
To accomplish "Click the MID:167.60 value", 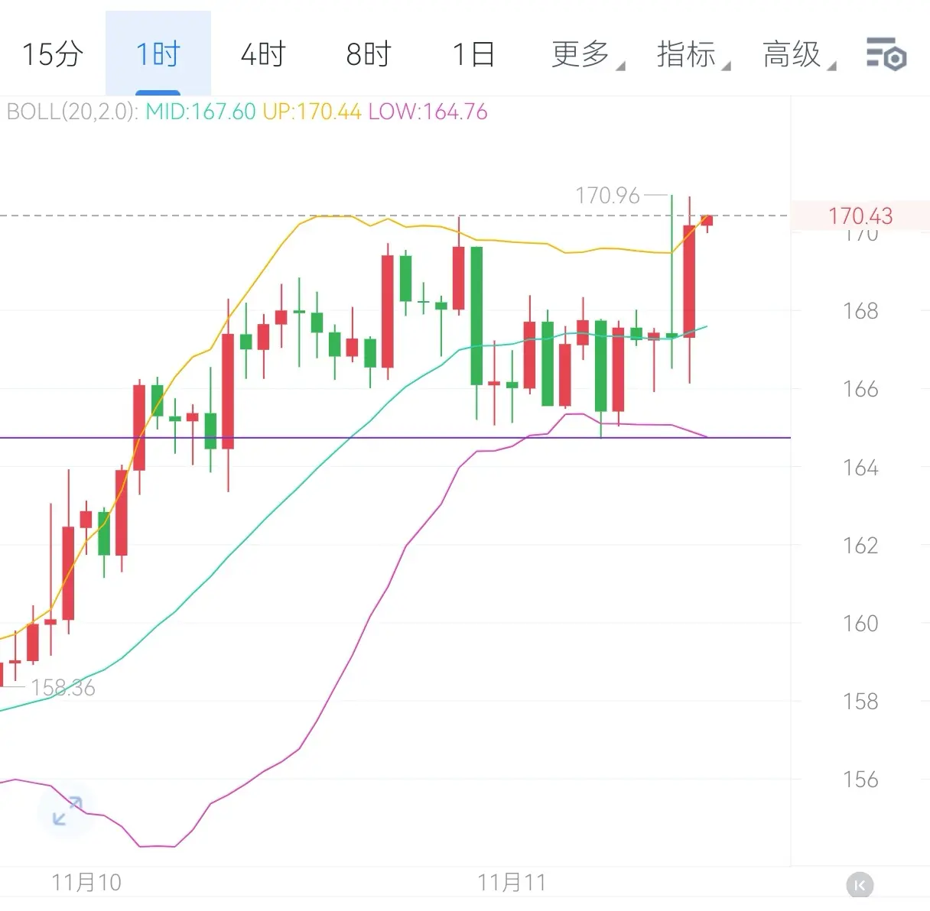I will point(200,112).
